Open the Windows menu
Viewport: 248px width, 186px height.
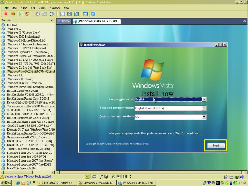55,8
